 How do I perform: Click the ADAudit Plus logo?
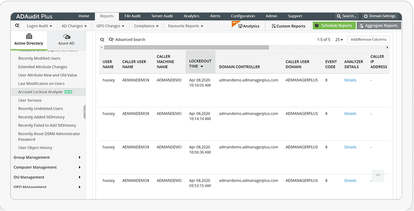click(x=34, y=17)
